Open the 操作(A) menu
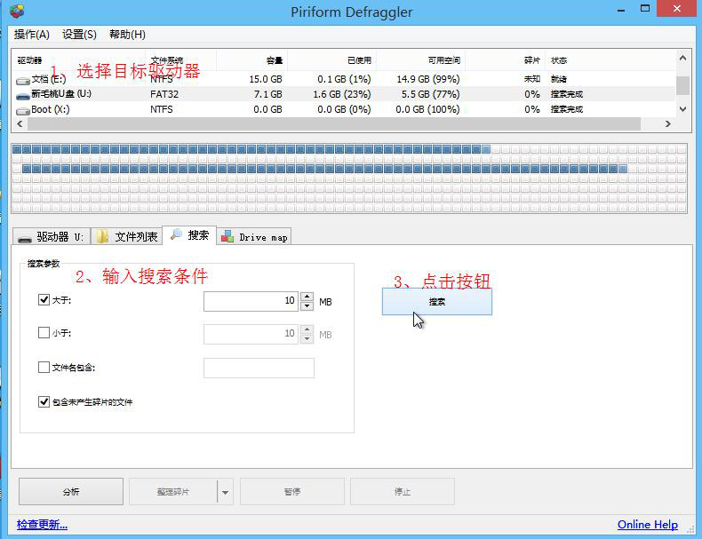702x539 pixels. pyautogui.click(x=31, y=35)
